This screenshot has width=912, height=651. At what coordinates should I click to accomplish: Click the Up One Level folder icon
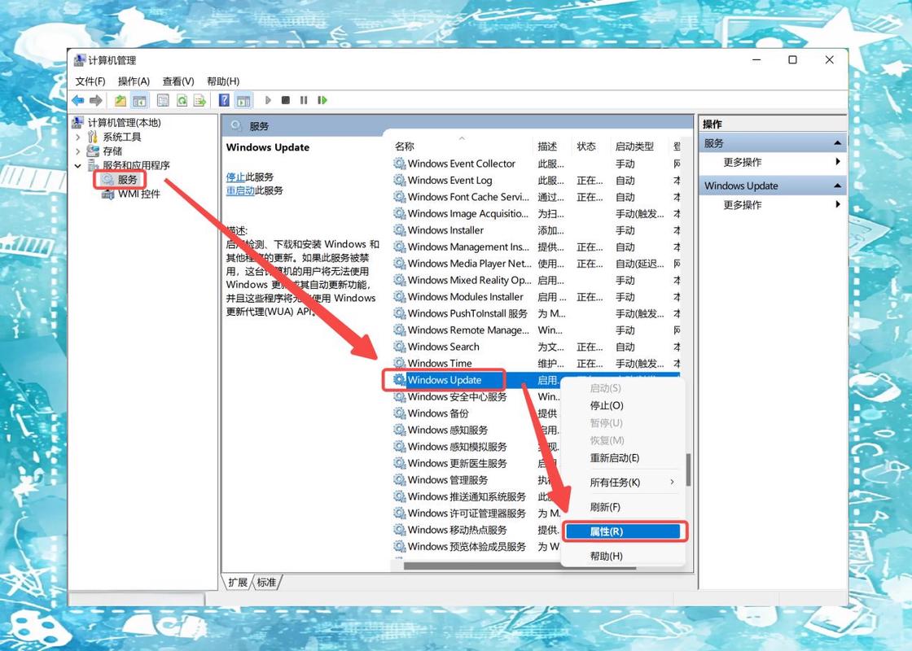pos(121,101)
